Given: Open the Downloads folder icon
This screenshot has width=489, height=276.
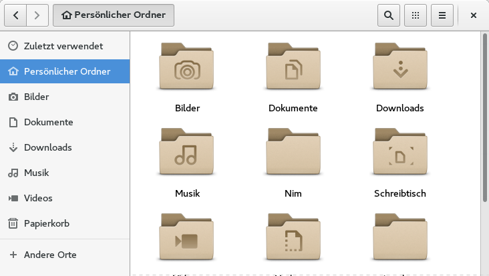Looking at the screenshot, I should 399,67.
